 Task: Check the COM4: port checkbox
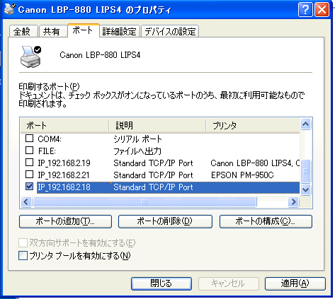pyautogui.click(x=29, y=138)
